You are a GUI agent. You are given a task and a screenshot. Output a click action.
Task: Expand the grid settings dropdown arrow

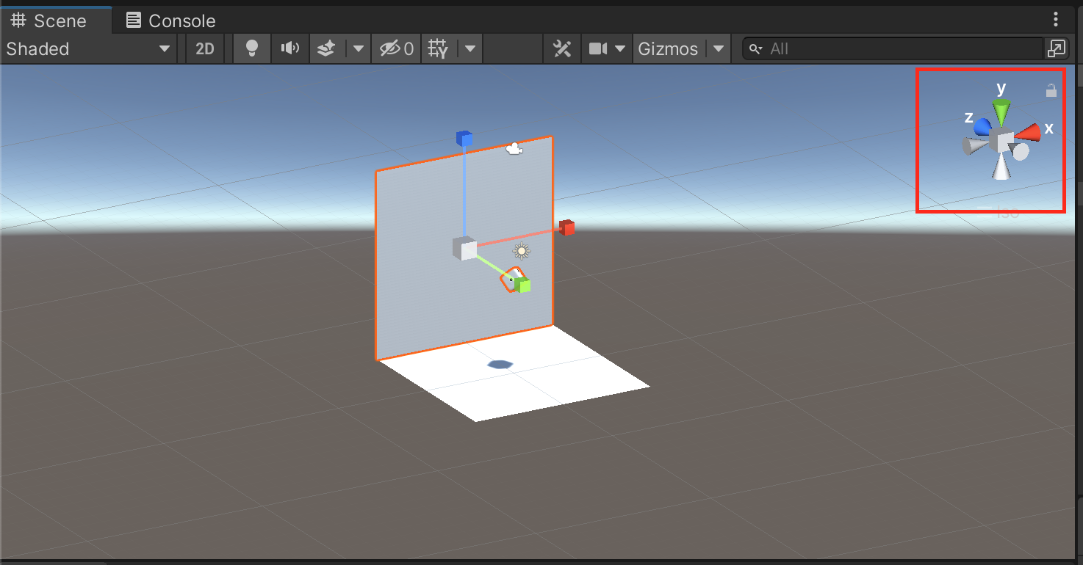470,49
